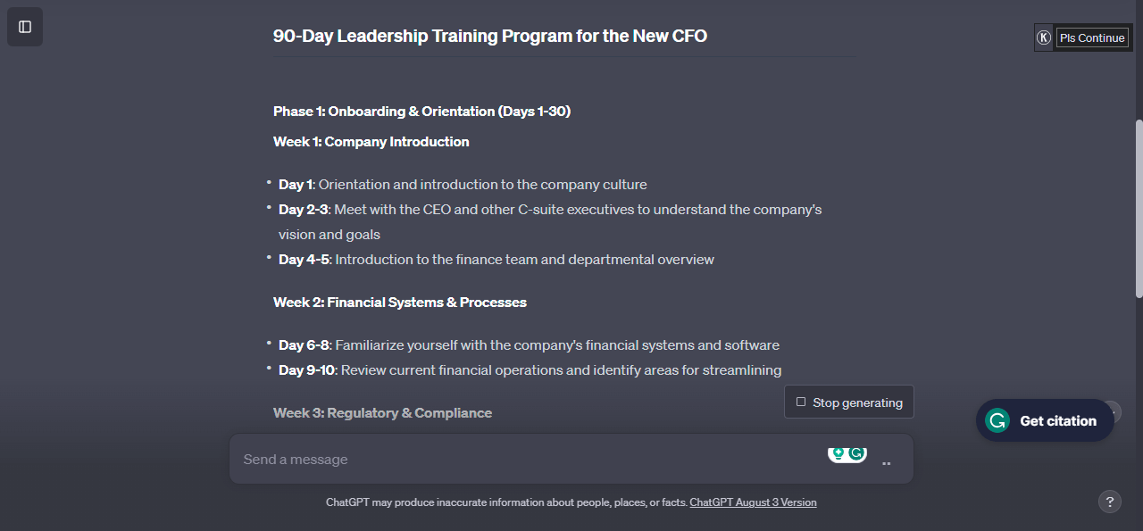Click the Phase 1: Onboarding & Orientation heading
Screen dimensions: 1143x531
[421, 112]
